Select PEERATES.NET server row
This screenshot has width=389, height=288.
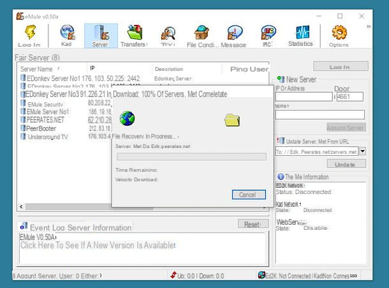(x=66, y=120)
